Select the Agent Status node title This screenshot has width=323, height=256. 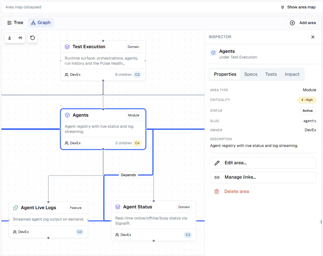[138, 207]
